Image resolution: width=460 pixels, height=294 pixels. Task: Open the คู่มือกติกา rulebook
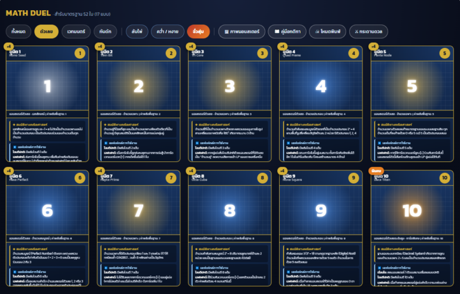pos(287,31)
